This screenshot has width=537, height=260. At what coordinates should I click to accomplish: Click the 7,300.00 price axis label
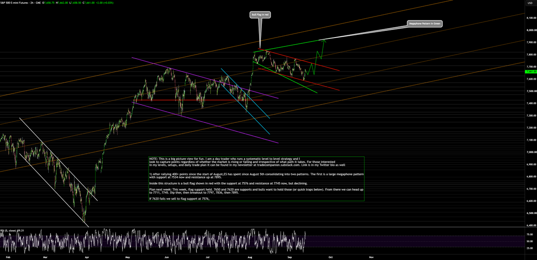pos(531,116)
